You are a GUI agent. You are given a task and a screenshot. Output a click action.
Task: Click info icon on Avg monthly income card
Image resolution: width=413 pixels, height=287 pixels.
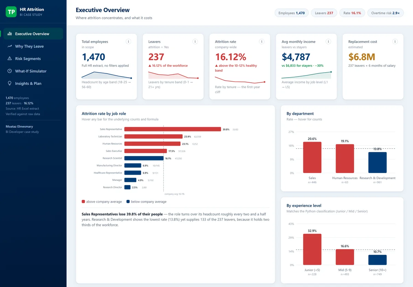pos(328,42)
